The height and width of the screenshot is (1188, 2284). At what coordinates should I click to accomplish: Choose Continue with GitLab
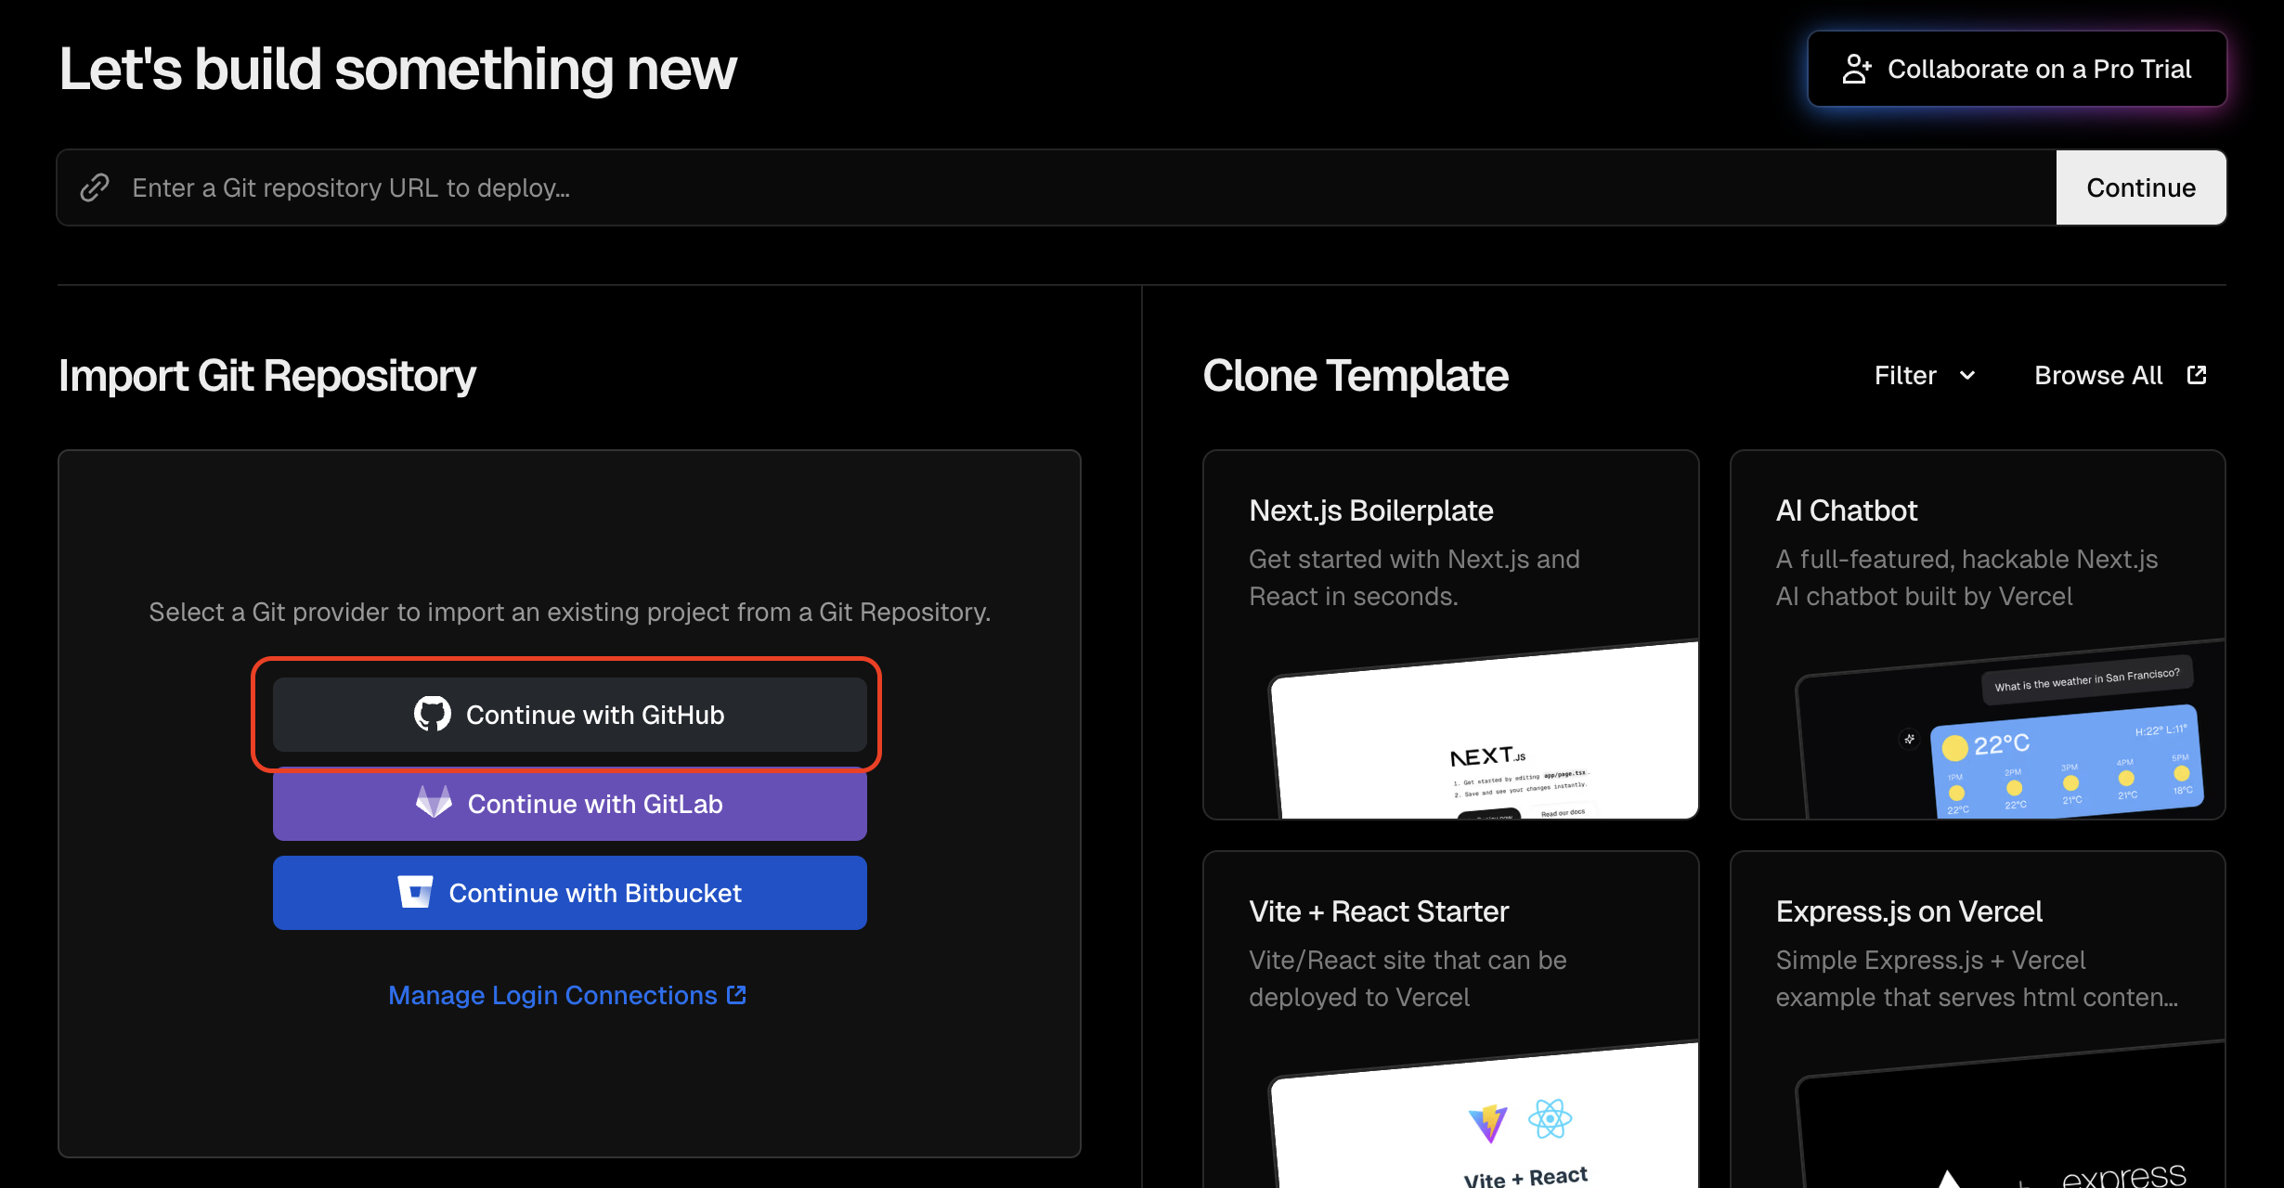click(x=569, y=804)
